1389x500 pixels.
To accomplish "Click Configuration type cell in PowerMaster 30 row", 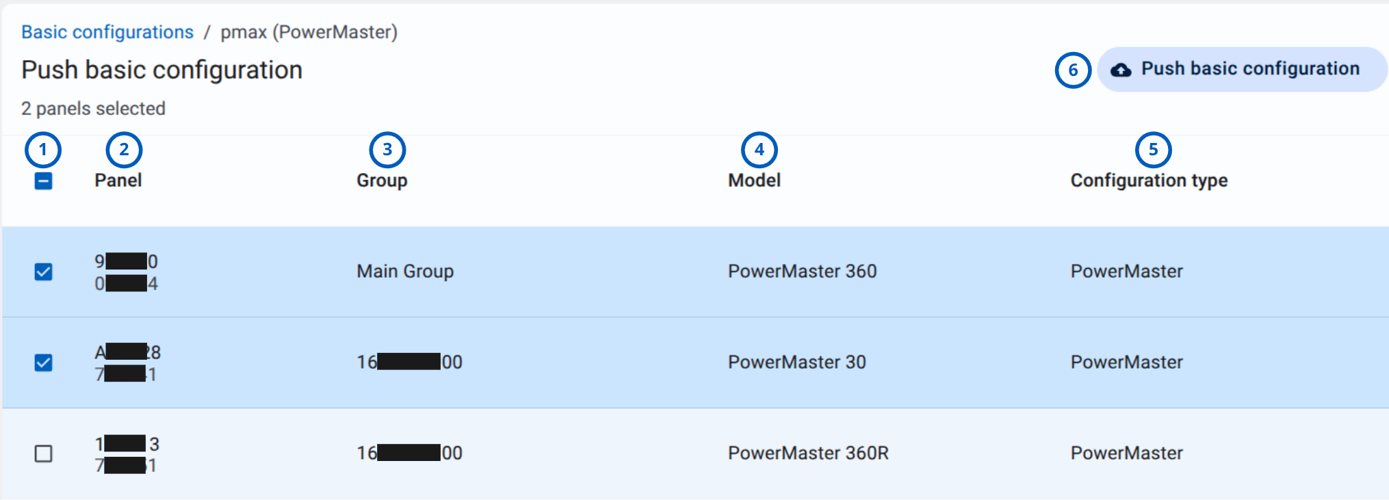I will click(1126, 363).
